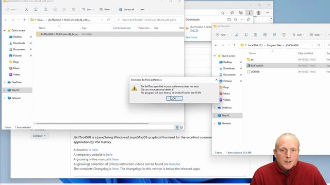The width and height of the screenshot is (330, 185).
Task: Search downloads icon in browser Downloads panel
Action: tap(236, 20)
